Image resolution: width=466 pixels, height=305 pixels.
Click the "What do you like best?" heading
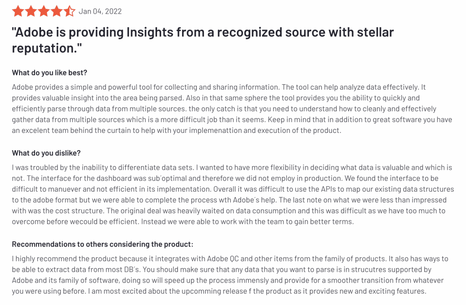click(50, 72)
